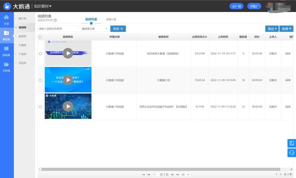
Task: Click the help question mark beside subtitle
Action: pyautogui.click(x=55, y=20)
